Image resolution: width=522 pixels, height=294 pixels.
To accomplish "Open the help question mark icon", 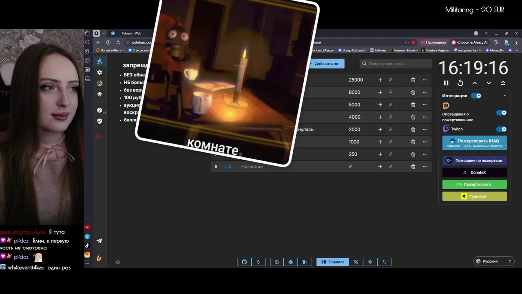I will click(100, 110).
